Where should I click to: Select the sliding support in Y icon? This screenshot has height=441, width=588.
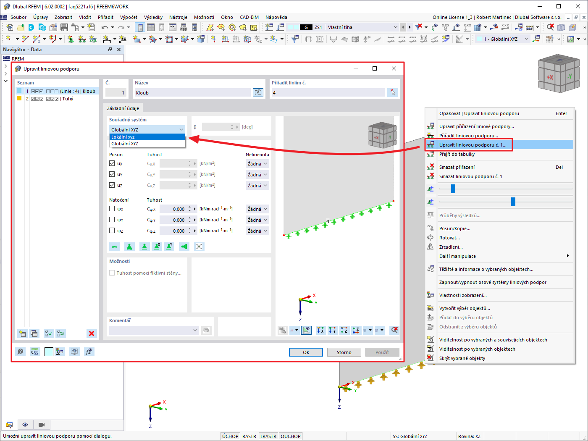point(168,247)
